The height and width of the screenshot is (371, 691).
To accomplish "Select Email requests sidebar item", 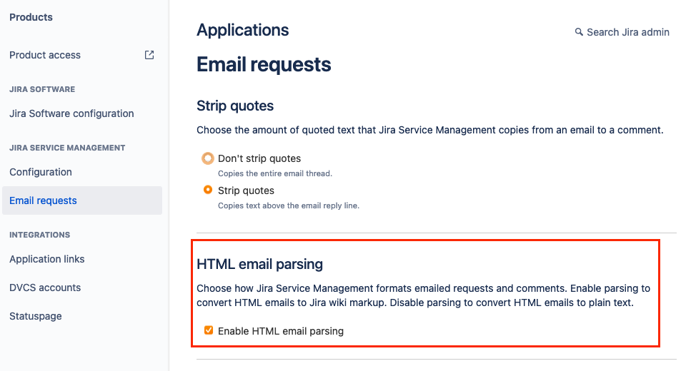I will [x=82, y=200].
